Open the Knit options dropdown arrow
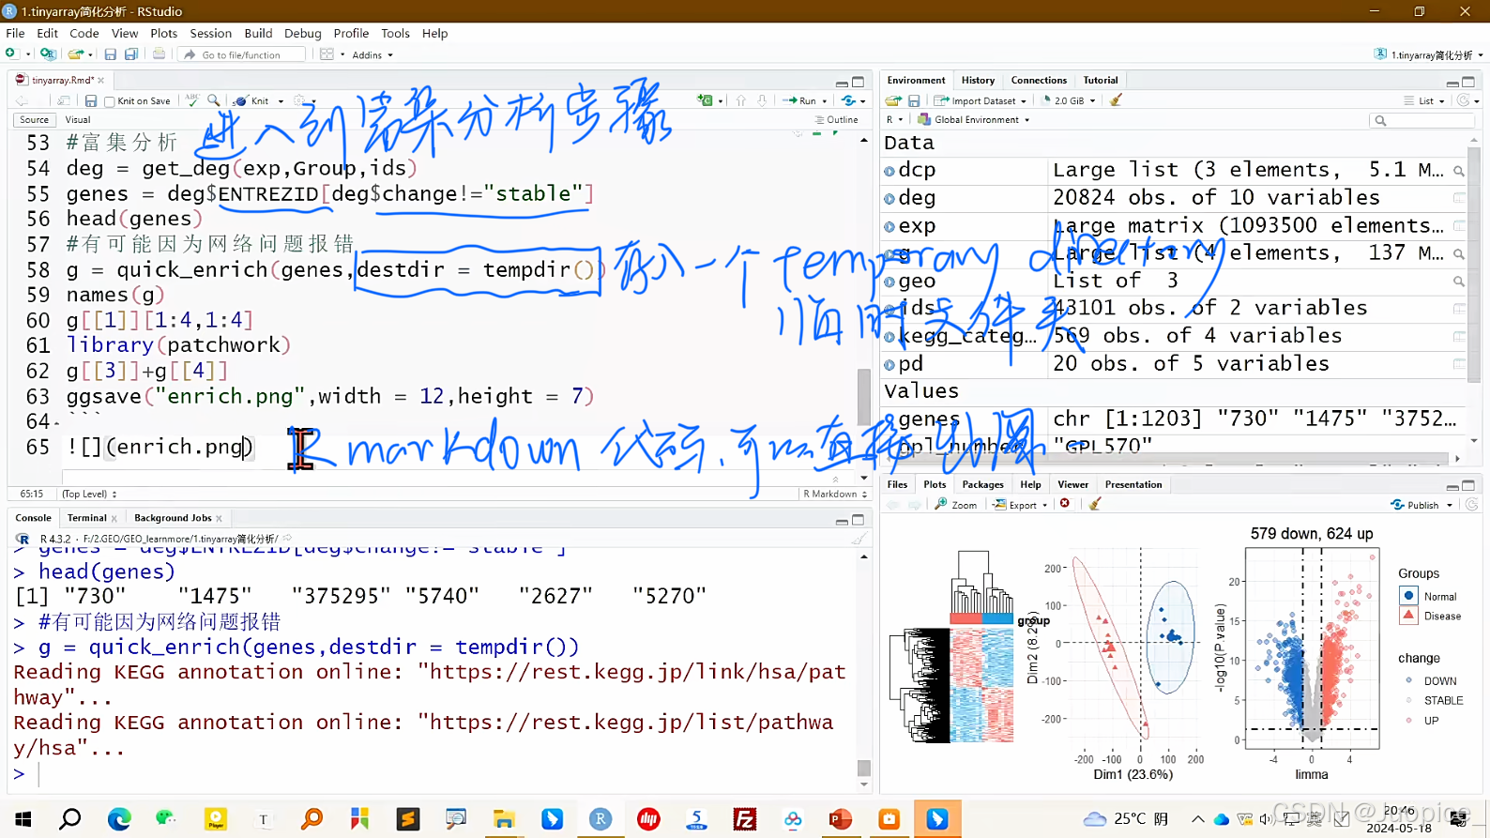 click(281, 101)
